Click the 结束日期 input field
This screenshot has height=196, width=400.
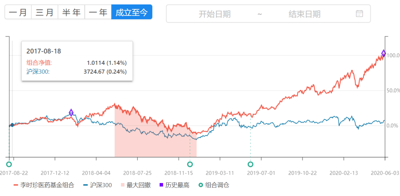(x=304, y=14)
